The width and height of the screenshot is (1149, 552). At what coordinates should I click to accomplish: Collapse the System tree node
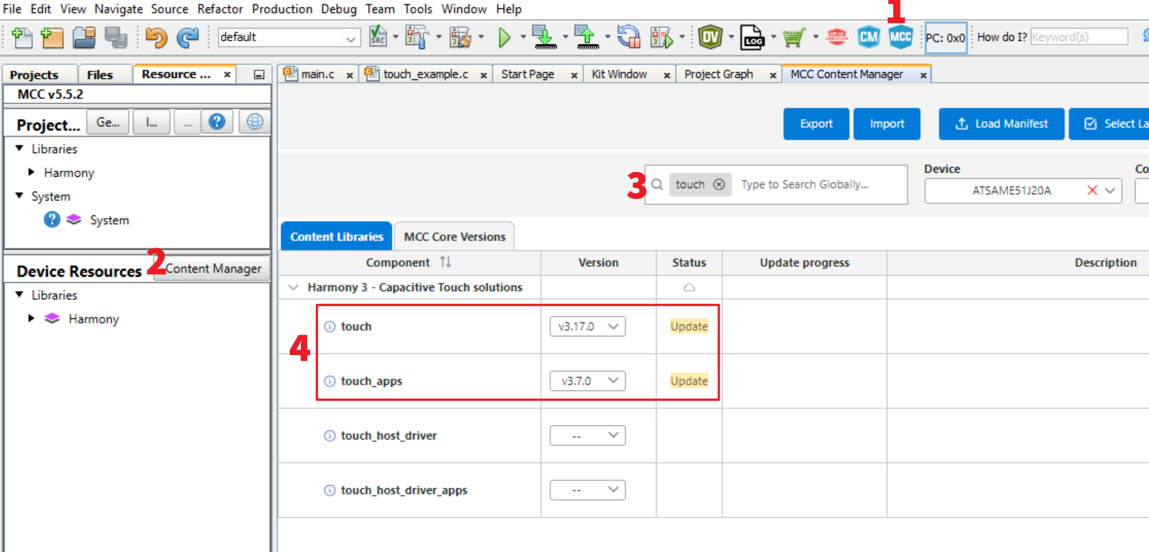19,196
